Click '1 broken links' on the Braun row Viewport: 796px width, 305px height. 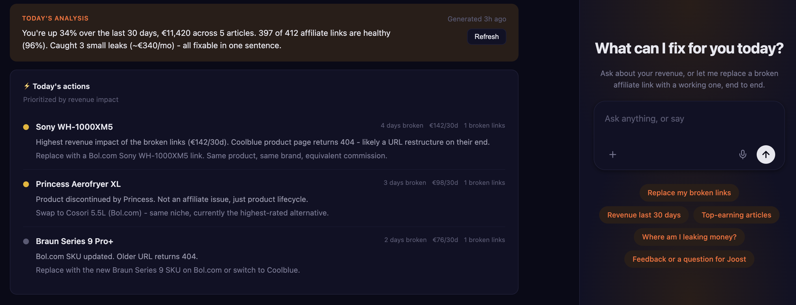point(484,239)
